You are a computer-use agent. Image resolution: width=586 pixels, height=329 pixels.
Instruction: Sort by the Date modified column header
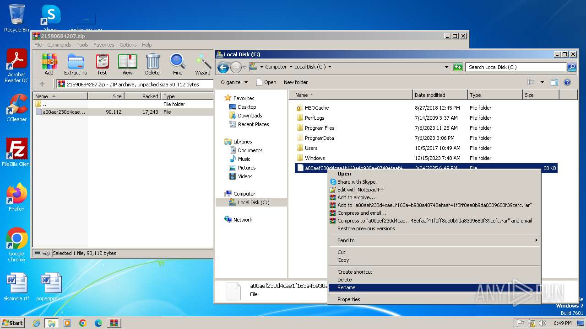[440, 95]
